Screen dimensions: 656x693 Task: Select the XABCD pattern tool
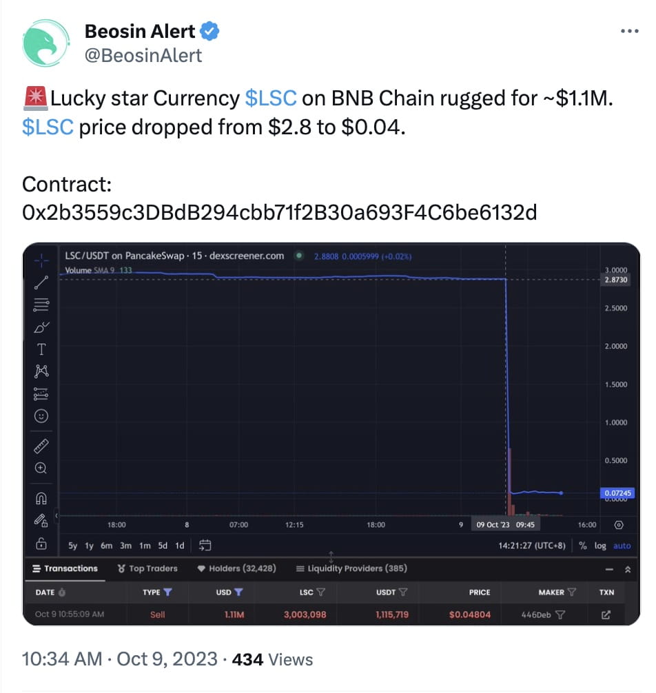41,371
